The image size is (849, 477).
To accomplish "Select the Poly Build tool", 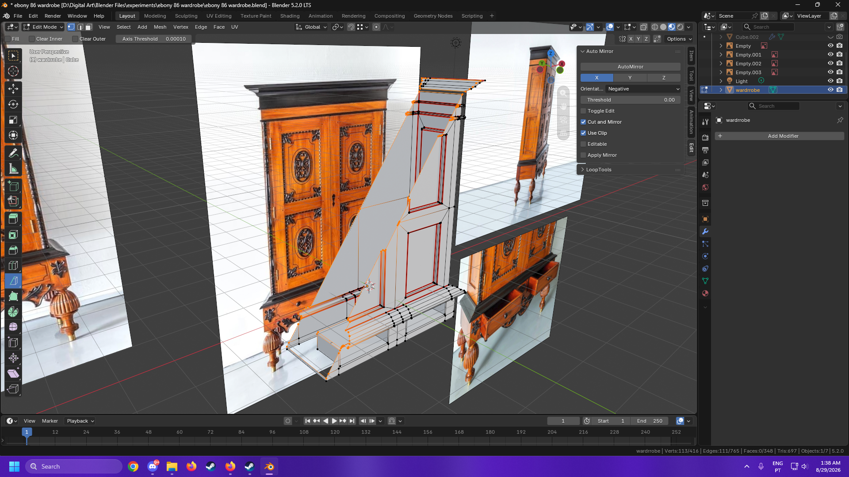I will [13, 296].
